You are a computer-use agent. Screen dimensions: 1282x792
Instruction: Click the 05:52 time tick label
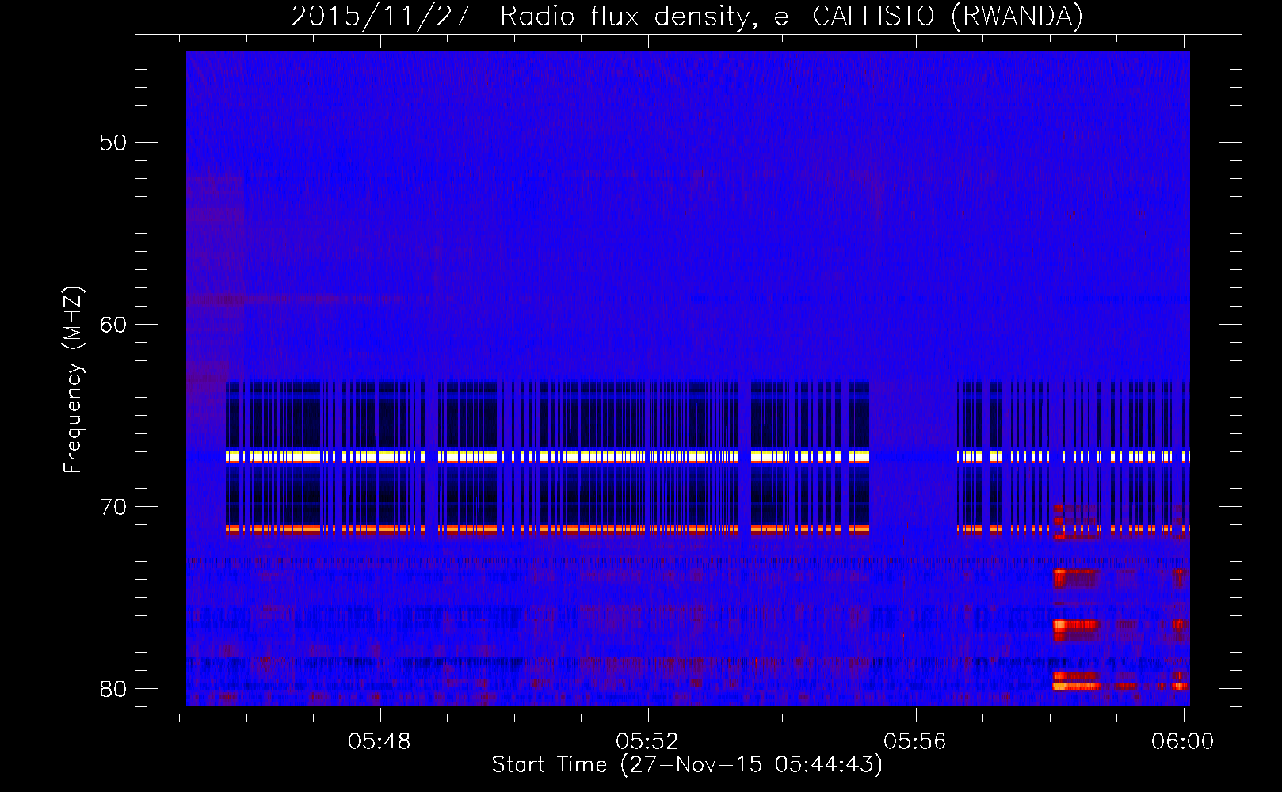click(x=647, y=742)
